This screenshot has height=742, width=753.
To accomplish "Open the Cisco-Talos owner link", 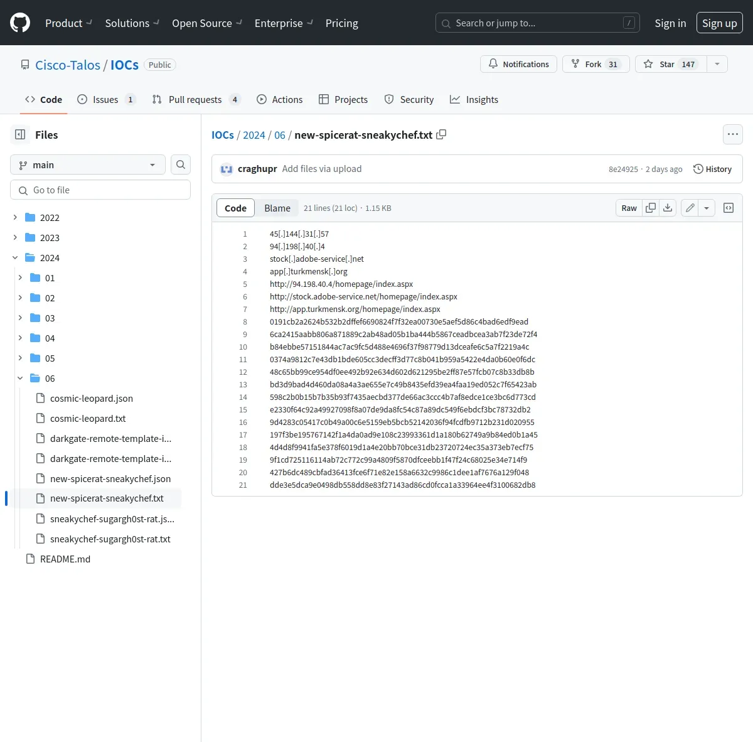I will (68, 65).
